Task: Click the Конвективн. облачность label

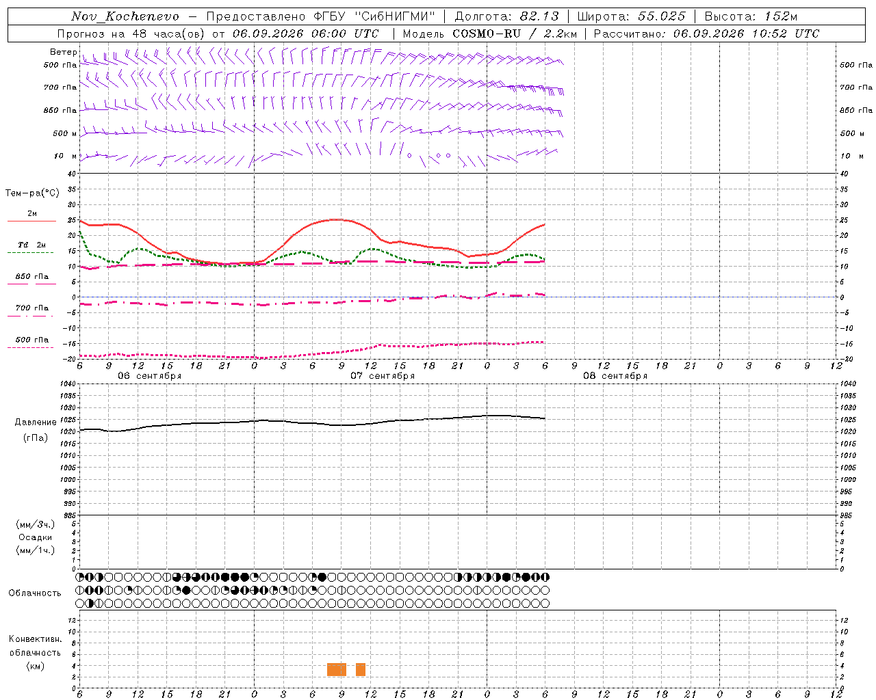Action: [35, 652]
